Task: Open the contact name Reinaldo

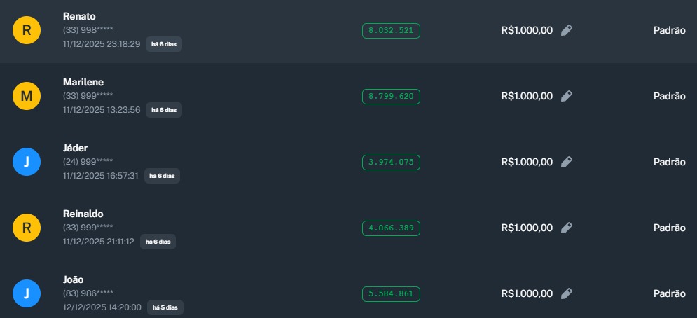Action: point(83,214)
